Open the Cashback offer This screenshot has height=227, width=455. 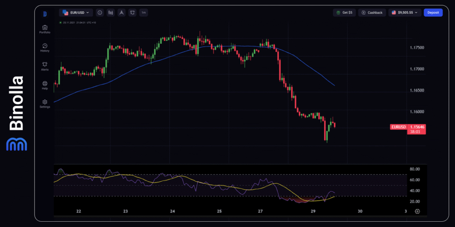click(x=372, y=13)
